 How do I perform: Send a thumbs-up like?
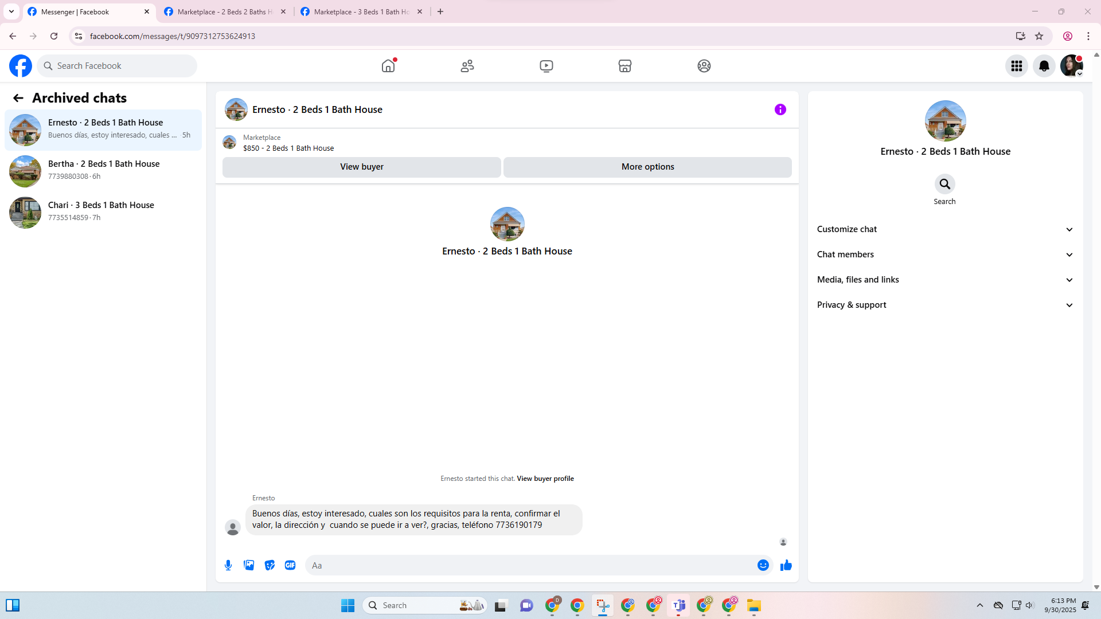pyautogui.click(x=786, y=565)
